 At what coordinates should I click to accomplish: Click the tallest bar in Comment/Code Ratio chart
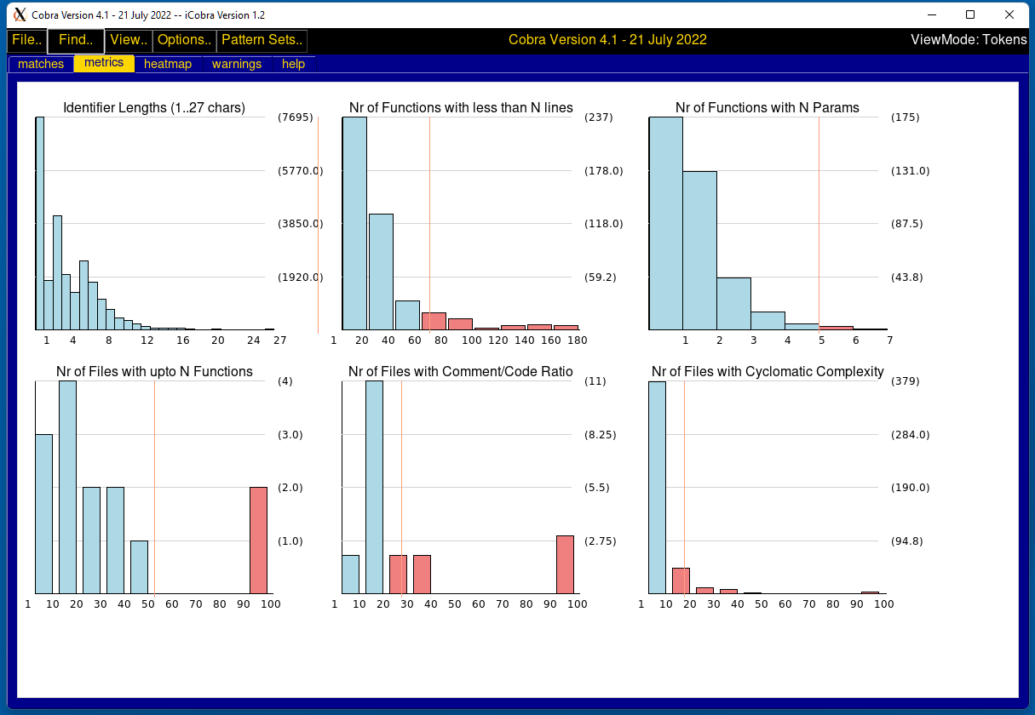coord(374,487)
